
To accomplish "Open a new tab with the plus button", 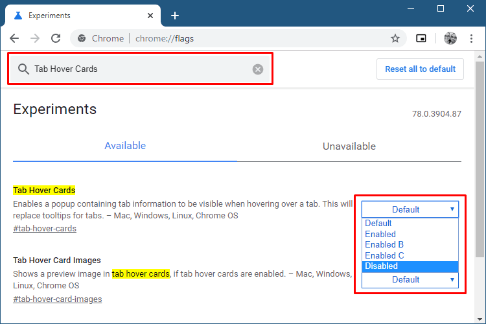I will [x=175, y=16].
